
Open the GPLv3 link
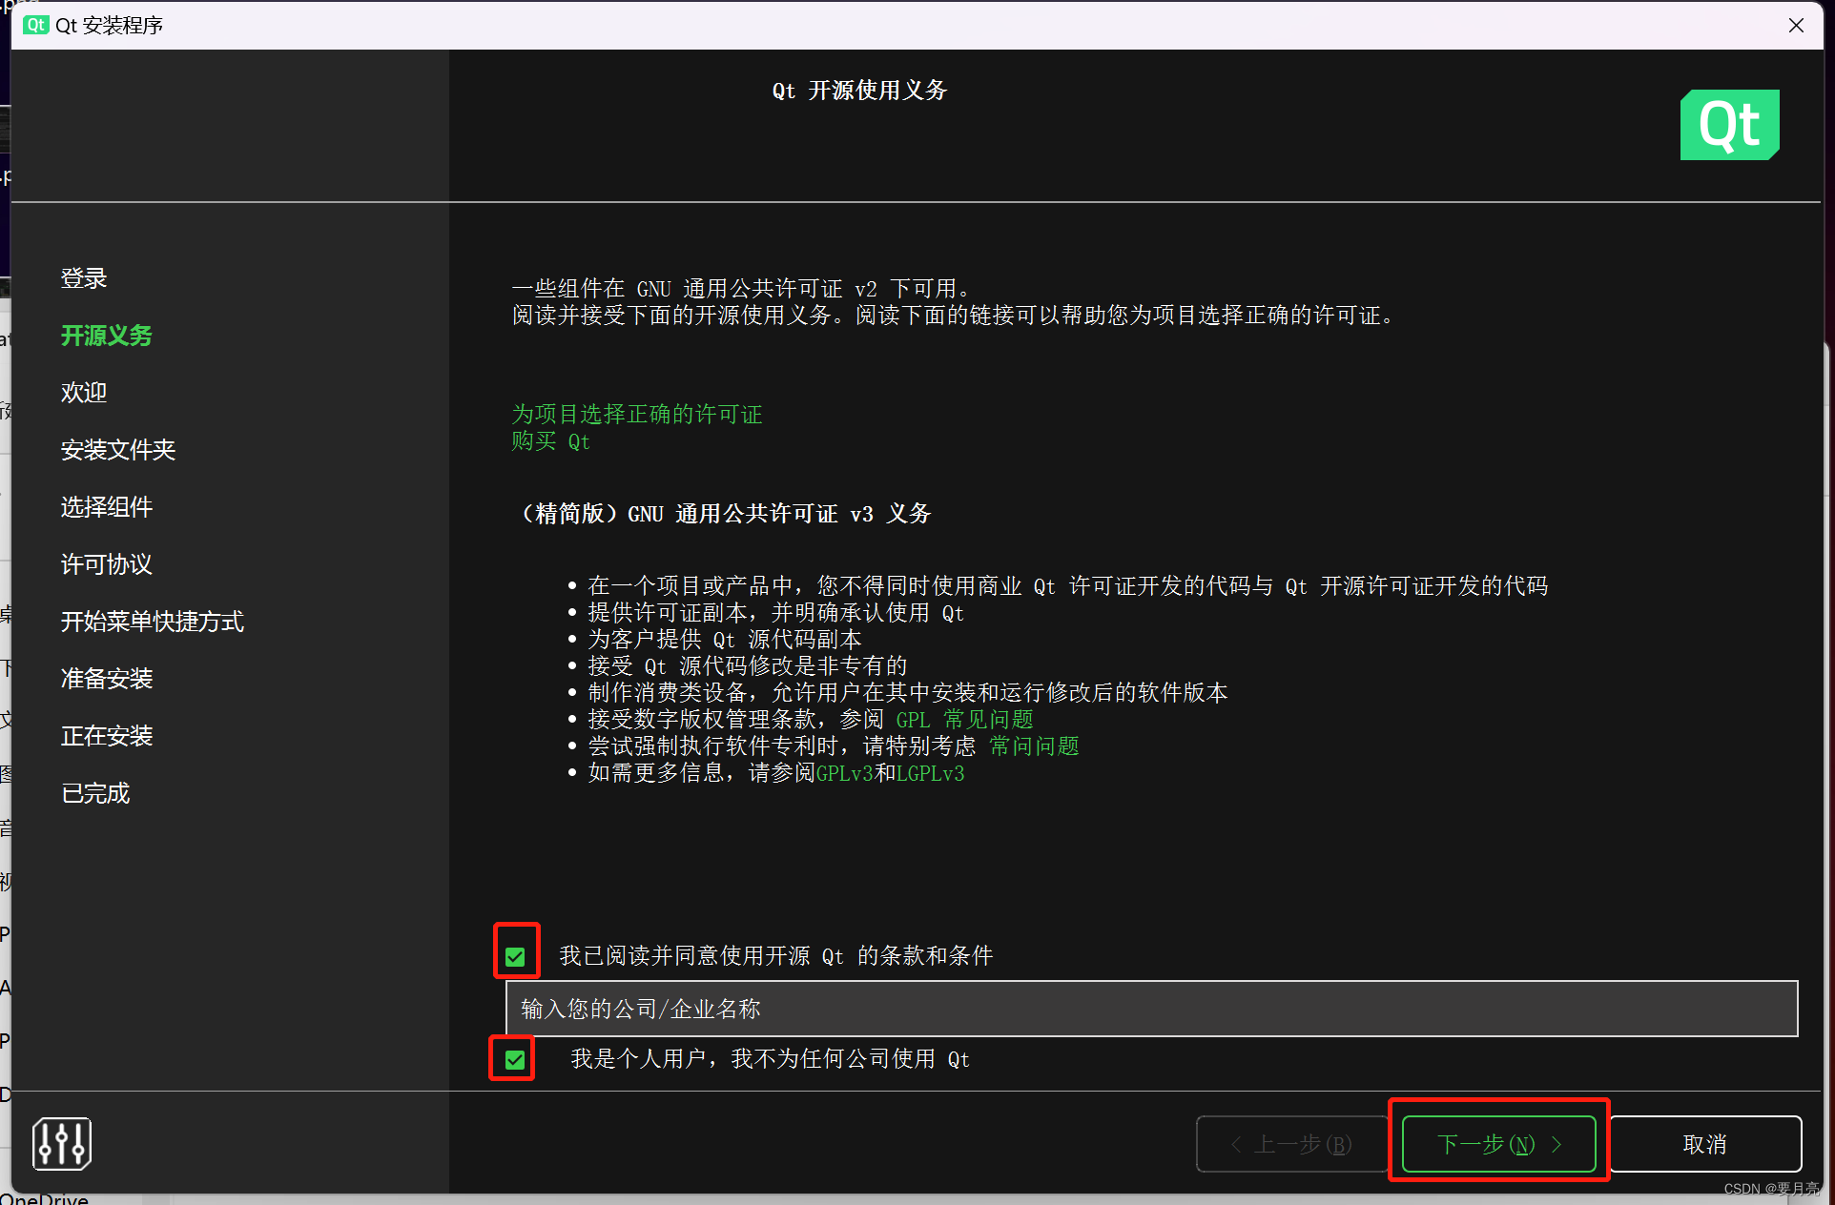[844, 773]
